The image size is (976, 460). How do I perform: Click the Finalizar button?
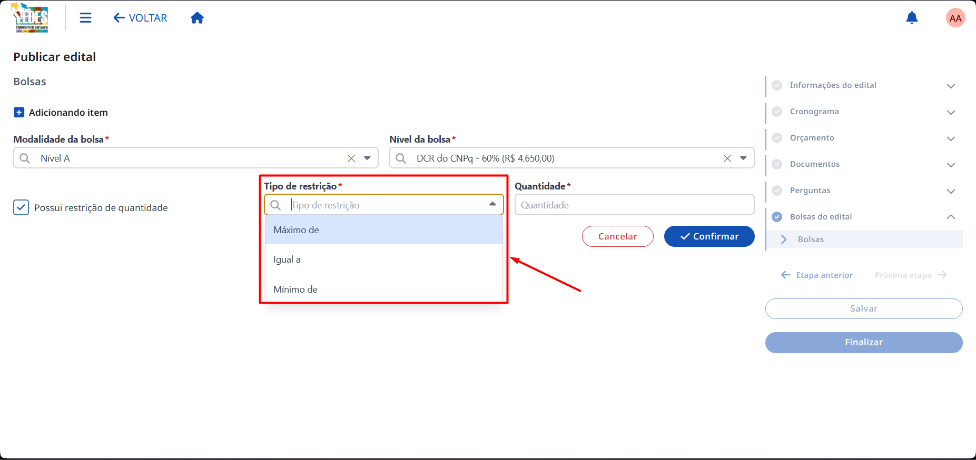pos(864,342)
